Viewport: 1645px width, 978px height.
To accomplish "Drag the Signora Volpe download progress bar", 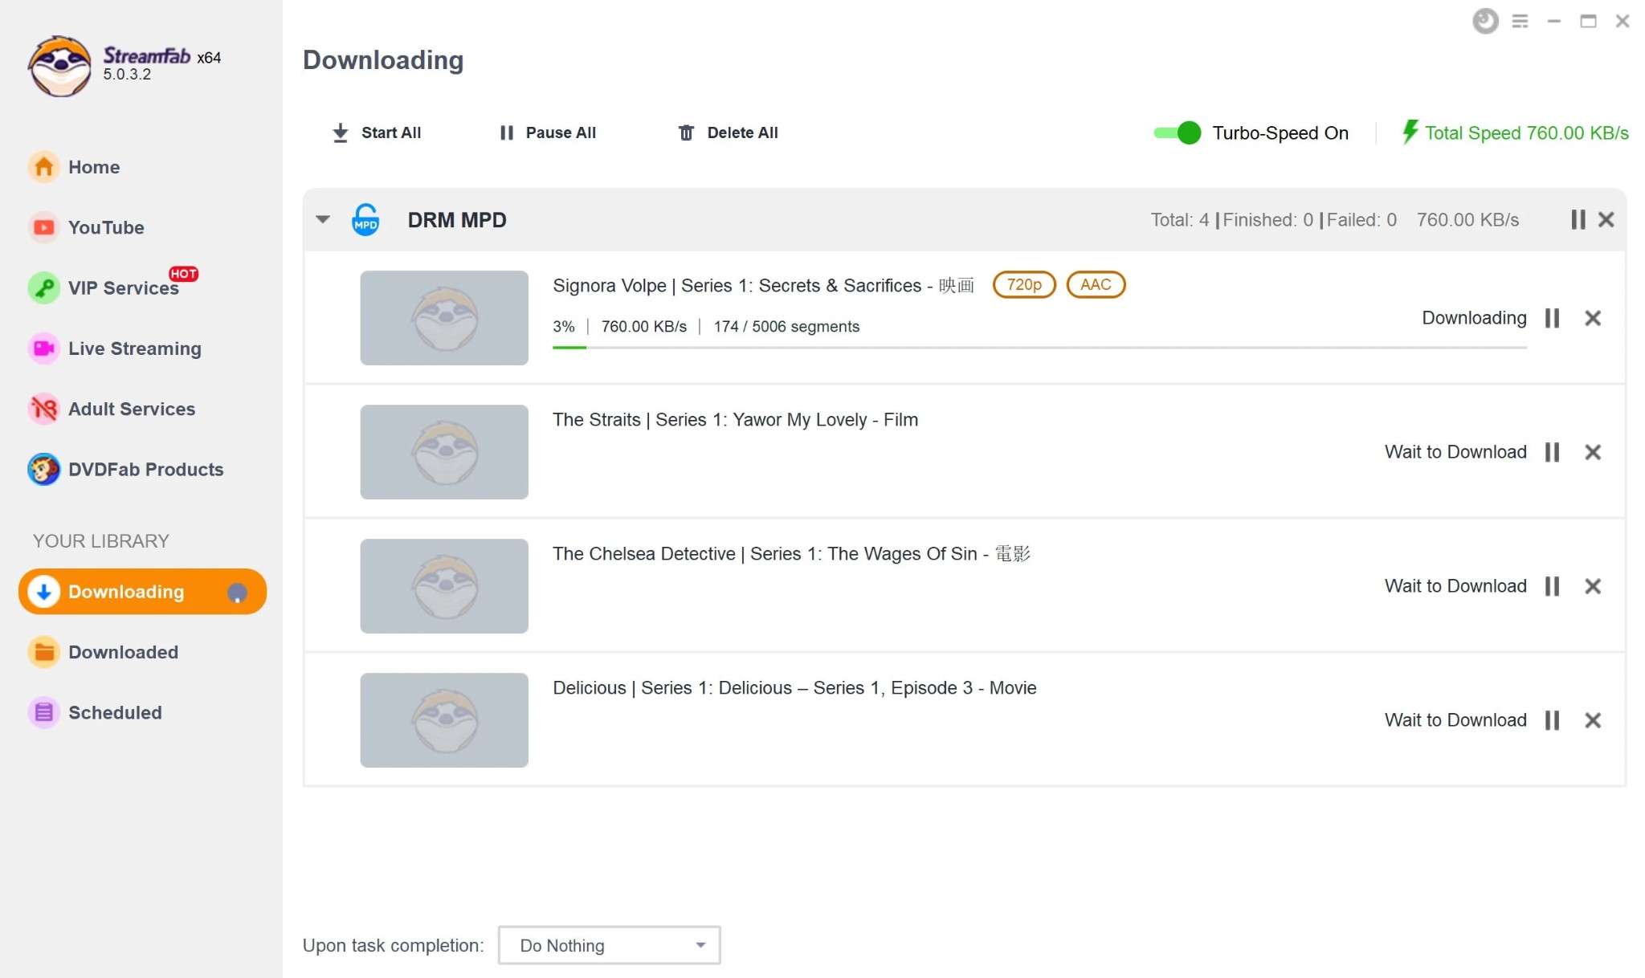I will click(1039, 346).
